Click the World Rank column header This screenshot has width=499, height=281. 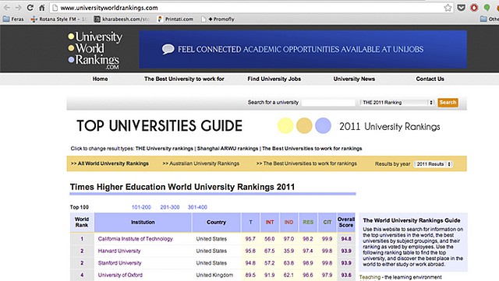click(82, 222)
